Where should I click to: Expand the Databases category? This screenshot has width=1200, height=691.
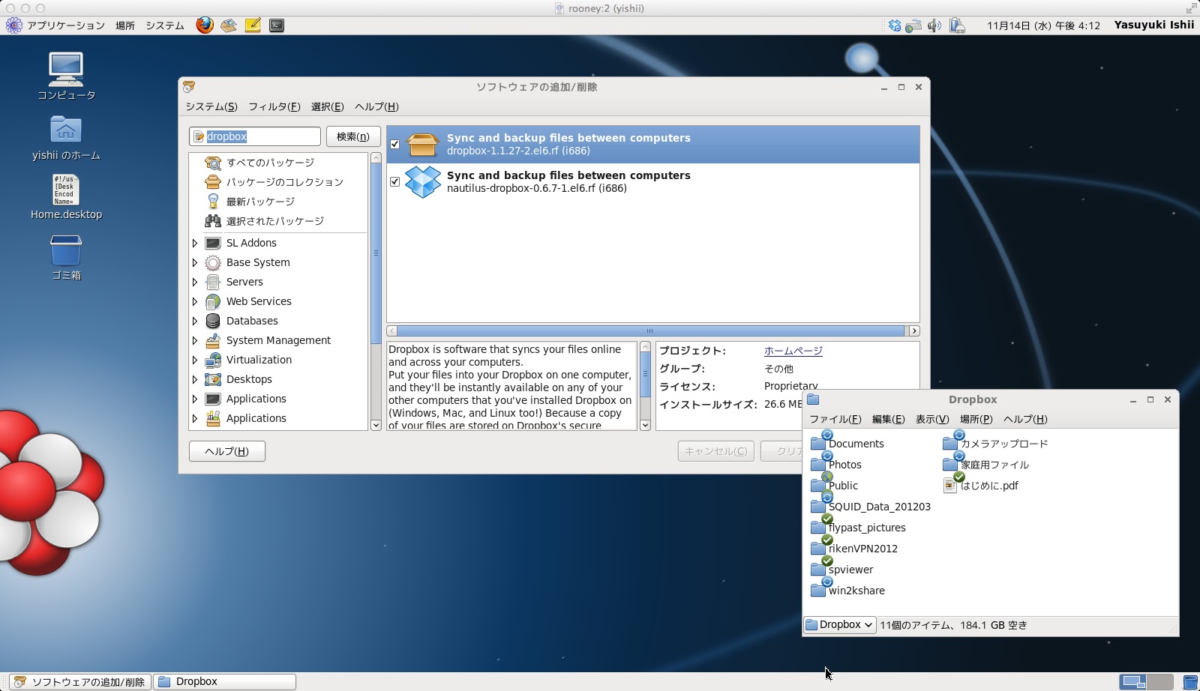pyautogui.click(x=195, y=321)
